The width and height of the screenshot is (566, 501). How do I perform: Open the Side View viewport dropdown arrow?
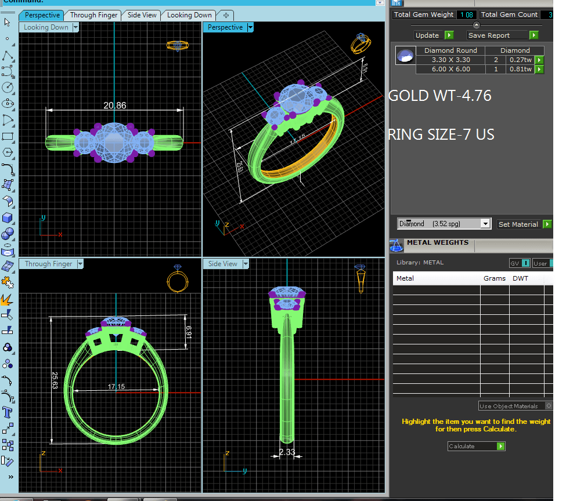(245, 264)
